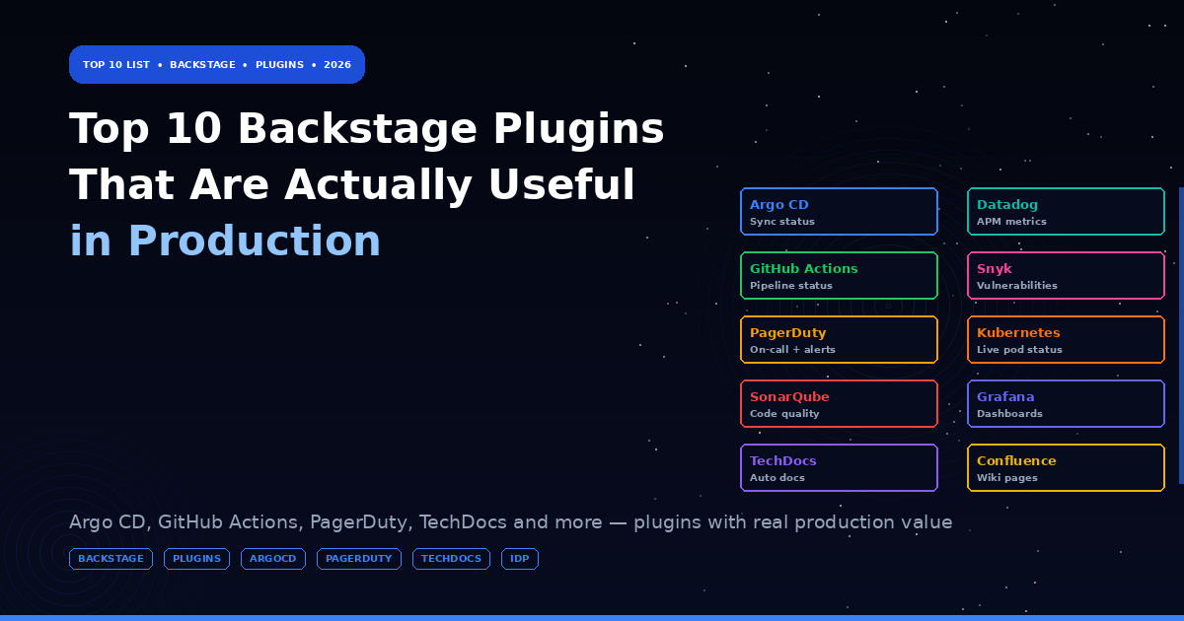Select the TECHDOCS tag chip

(451, 559)
